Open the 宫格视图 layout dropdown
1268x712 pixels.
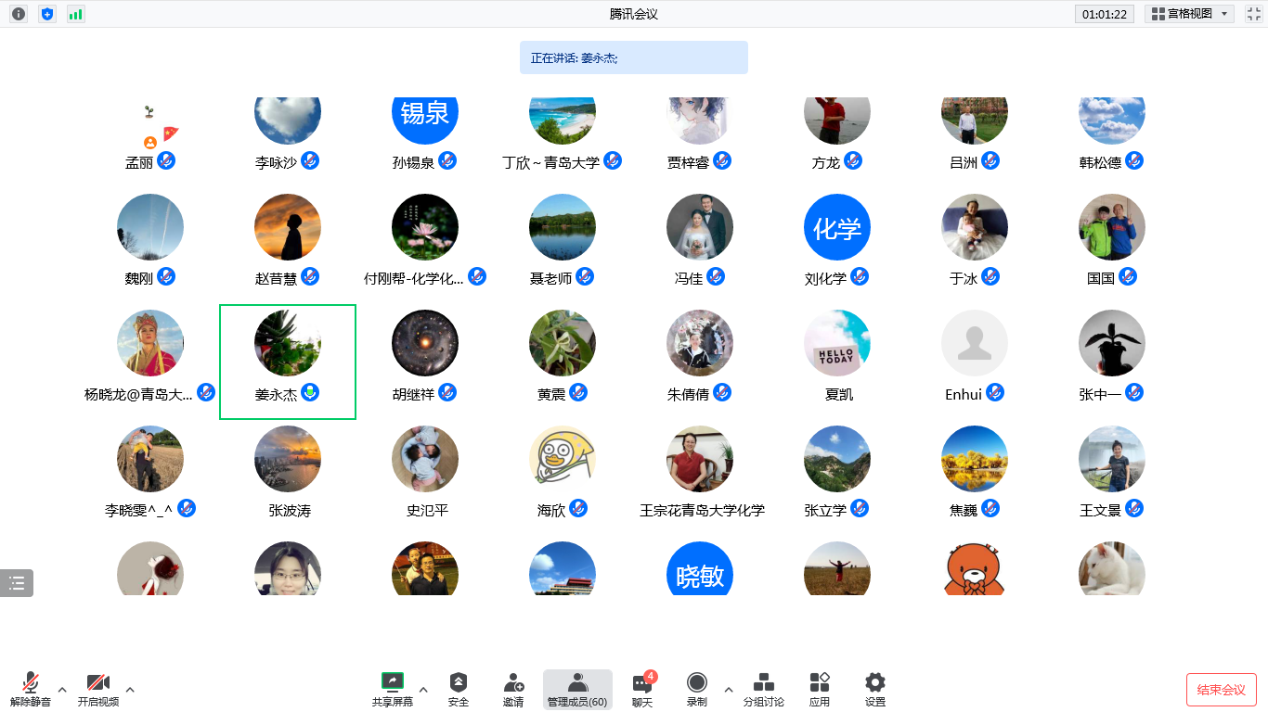1189,14
